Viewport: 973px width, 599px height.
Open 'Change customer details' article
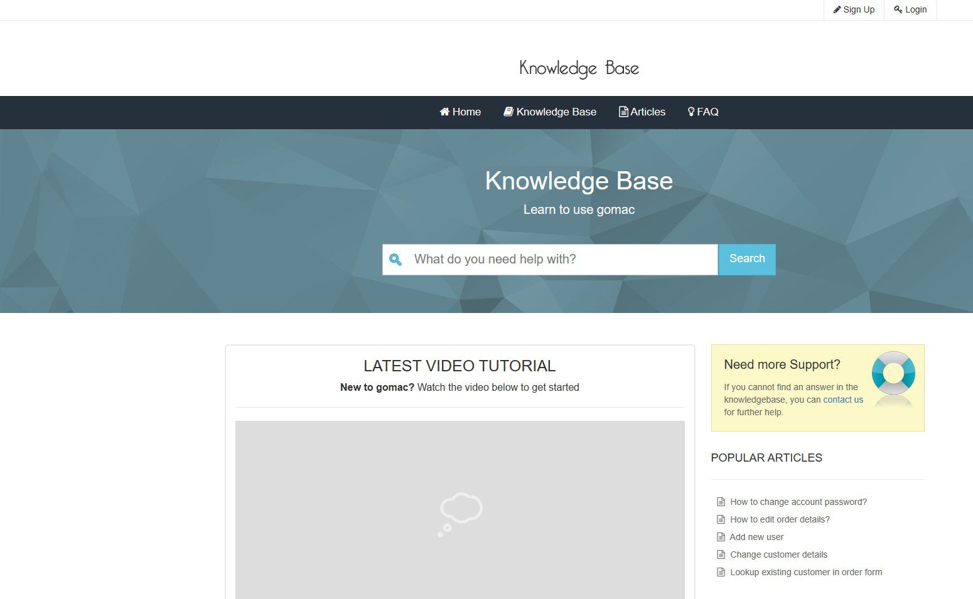(778, 554)
